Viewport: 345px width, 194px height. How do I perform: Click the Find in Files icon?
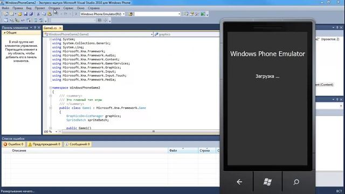pos(130,14)
